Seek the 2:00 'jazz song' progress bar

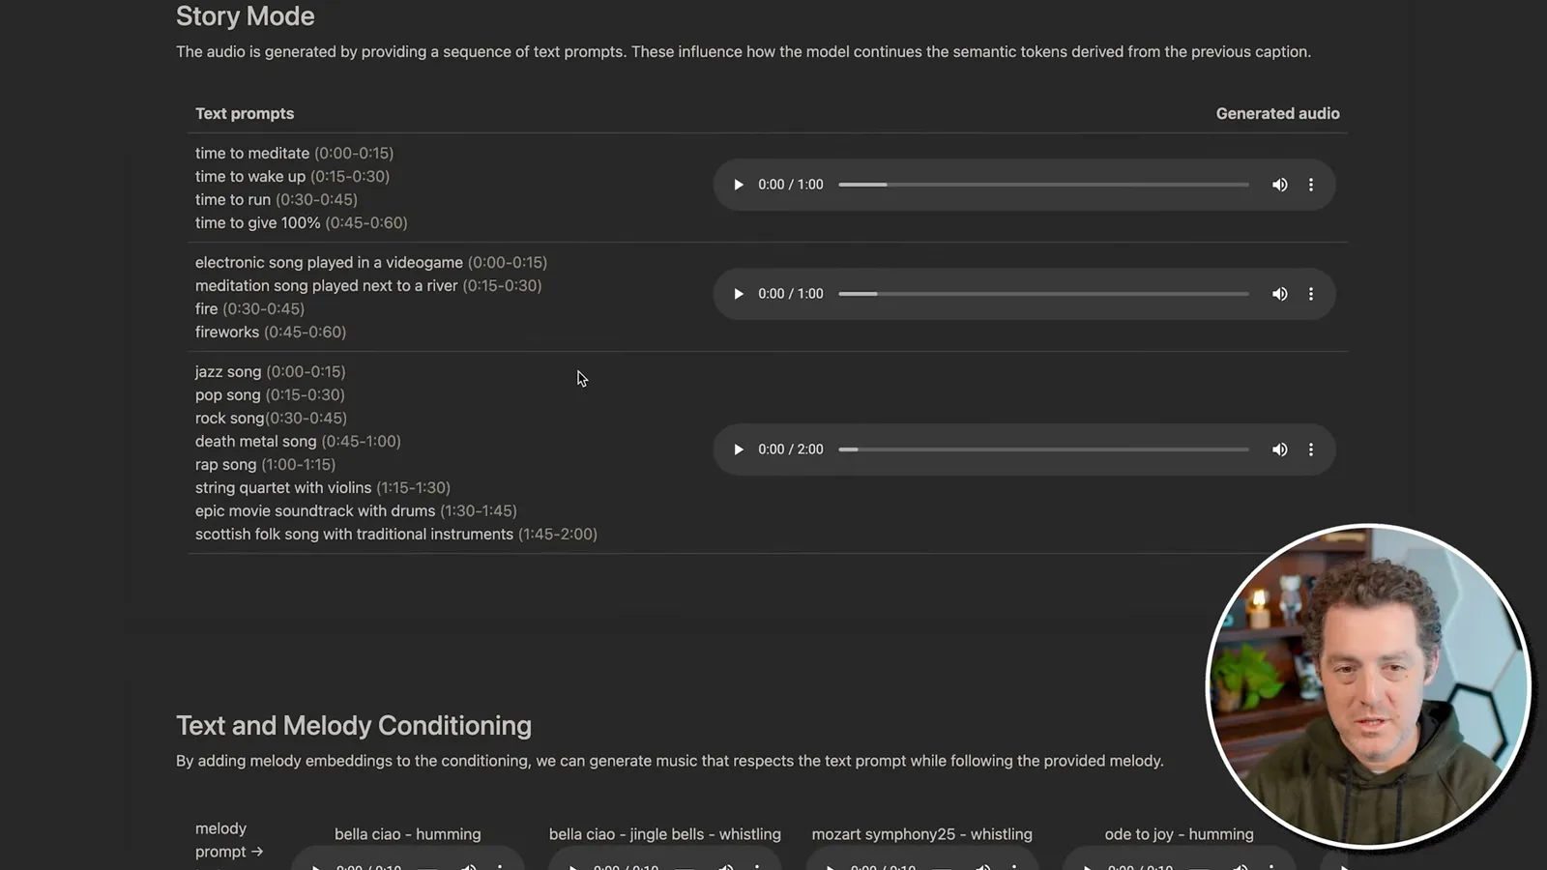tap(1043, 449)
